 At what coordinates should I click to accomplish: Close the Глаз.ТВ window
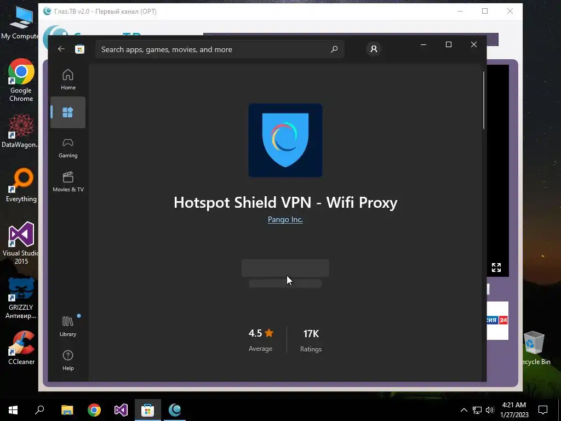click(x=510, y=11)
